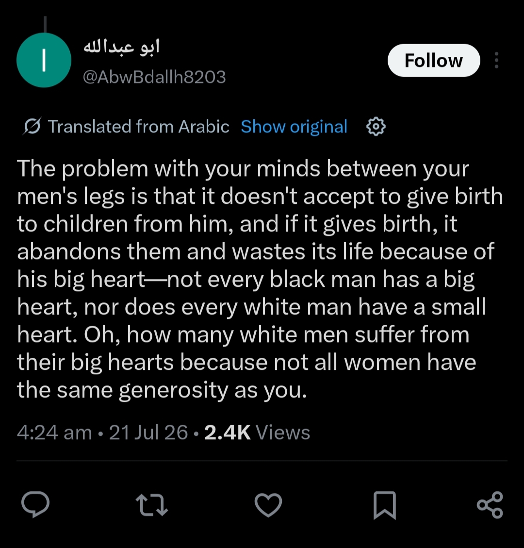524x548 pixels.
Task: Tap the 21 Jul 26 date
Action: tap(148, 432)
